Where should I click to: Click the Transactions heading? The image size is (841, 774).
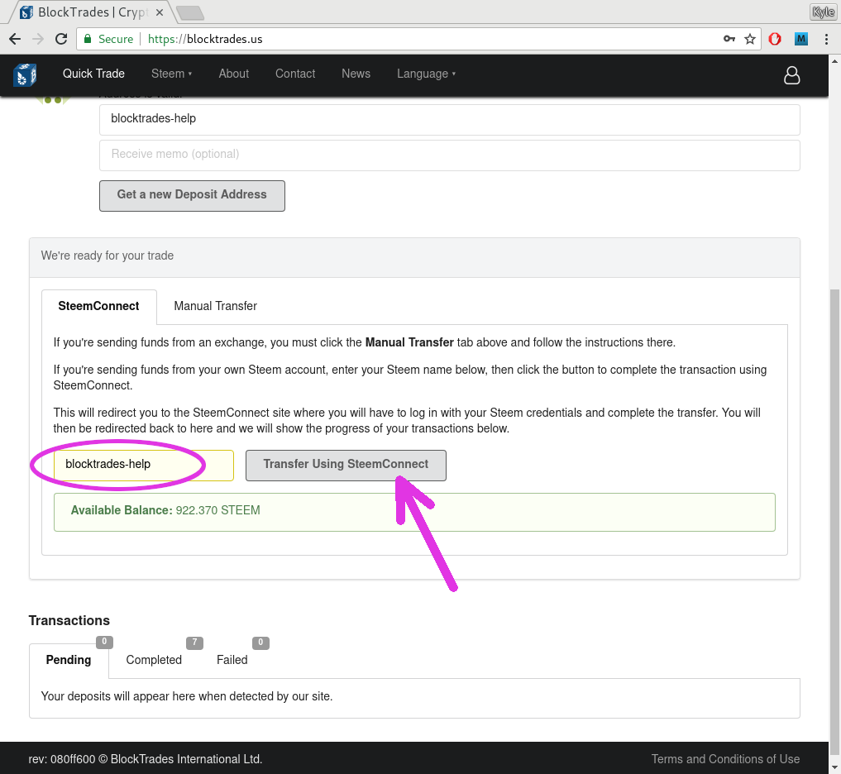coord(69,620)
